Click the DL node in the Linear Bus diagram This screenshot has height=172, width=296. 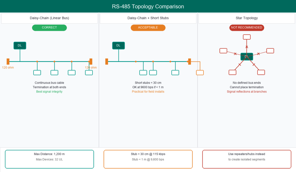[x=20, y=46]
